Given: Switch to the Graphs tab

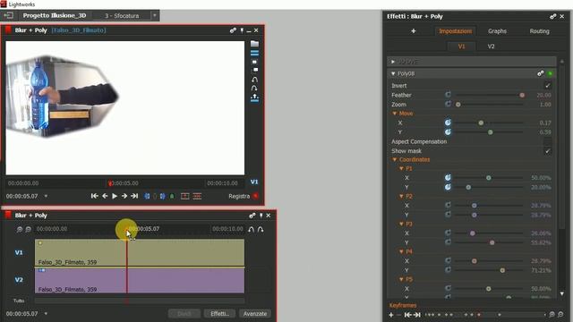Looking at the screenshot, I should (x=497, y=31).
